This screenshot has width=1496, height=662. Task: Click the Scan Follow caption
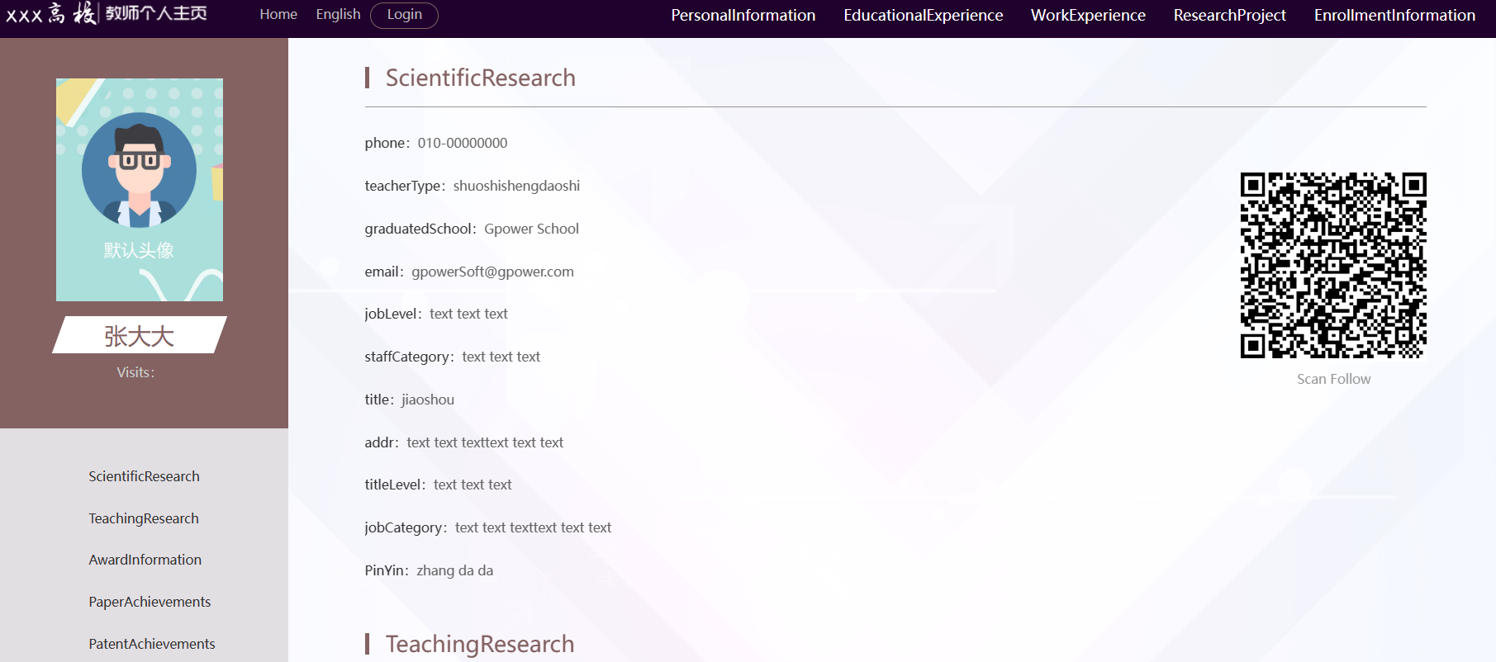click(x=1333, y=379)
